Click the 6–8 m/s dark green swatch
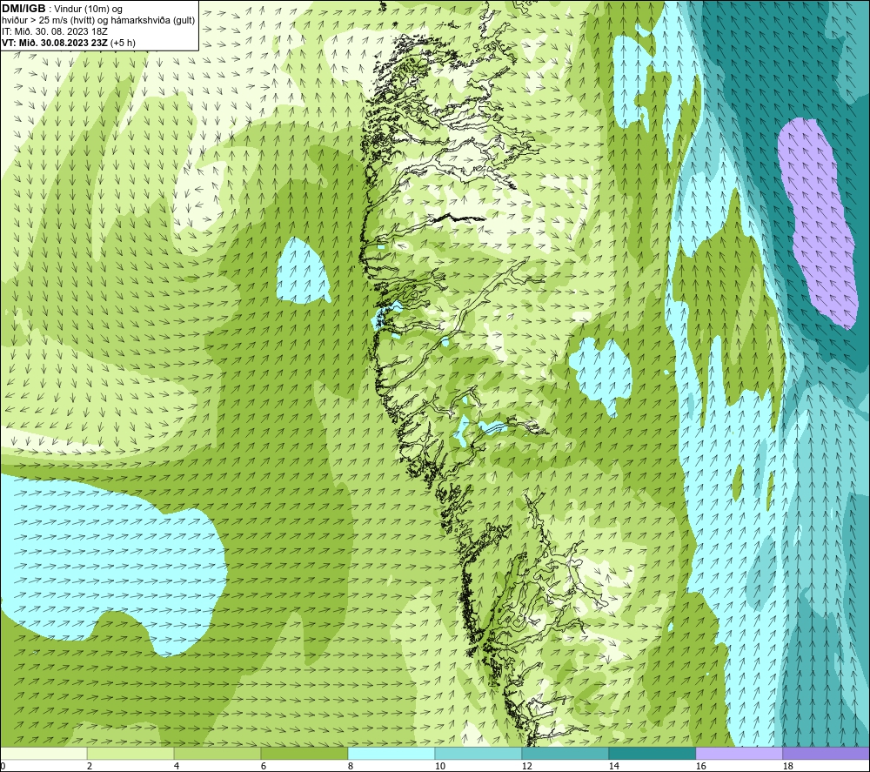Viewport: 870px width, 772px height. [304, 753]
